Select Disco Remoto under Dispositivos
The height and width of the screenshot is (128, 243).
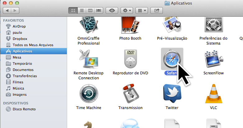24,109
